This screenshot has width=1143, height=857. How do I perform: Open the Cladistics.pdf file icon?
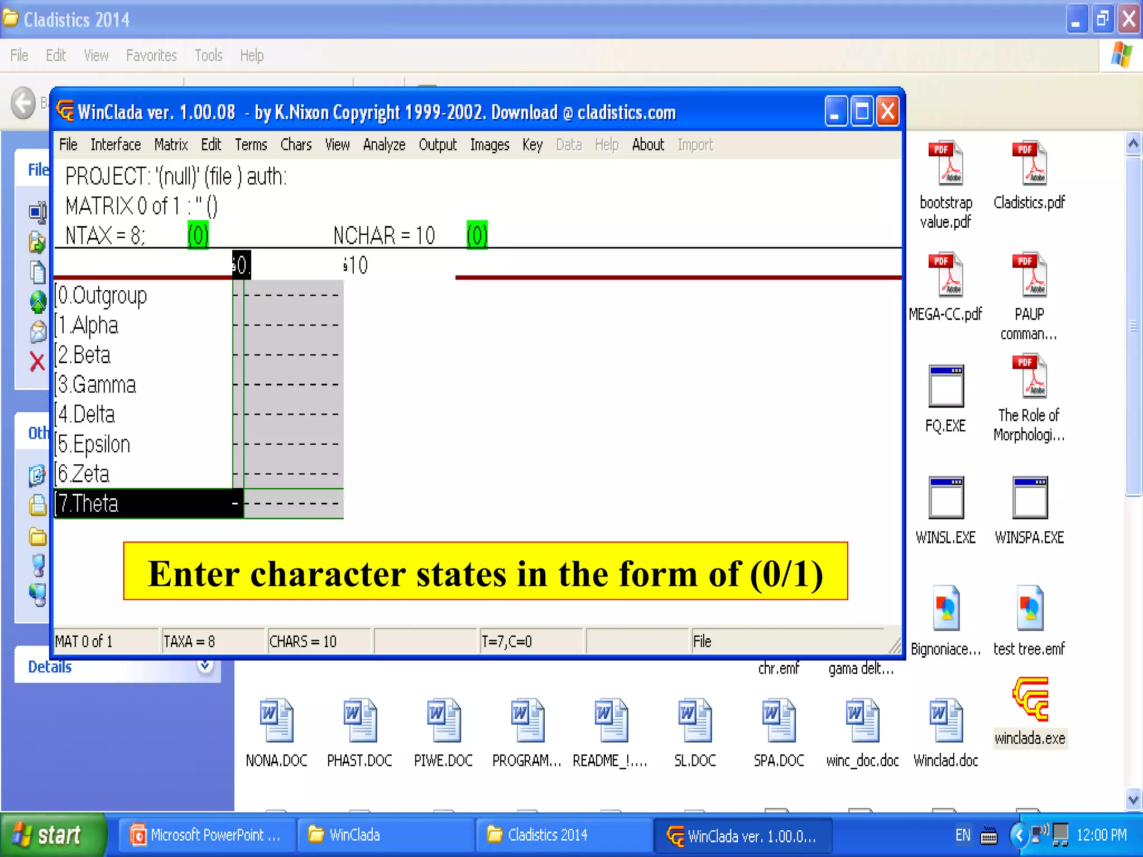pyautogui.click(x=1030, y=163)
